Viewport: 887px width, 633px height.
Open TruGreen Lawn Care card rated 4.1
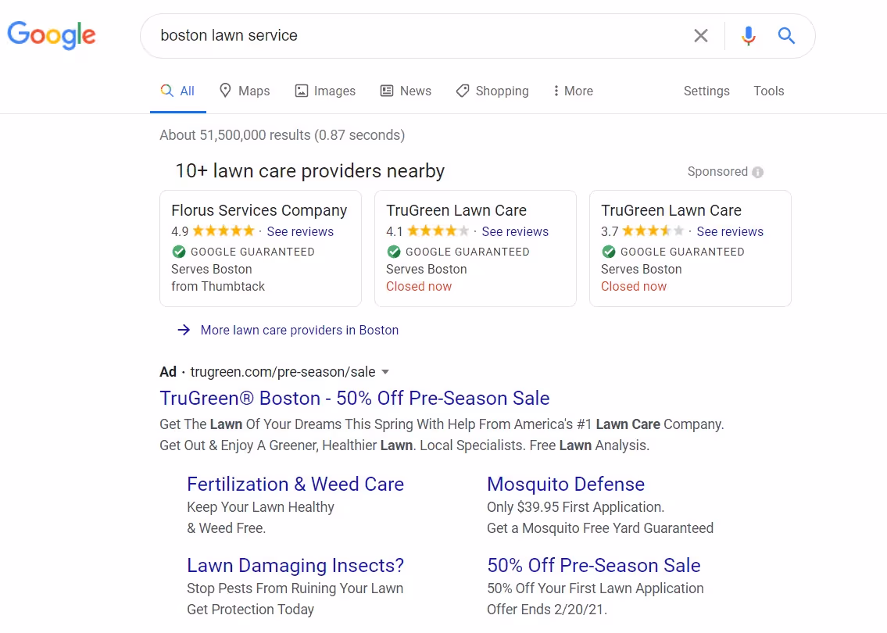(475, 249)
